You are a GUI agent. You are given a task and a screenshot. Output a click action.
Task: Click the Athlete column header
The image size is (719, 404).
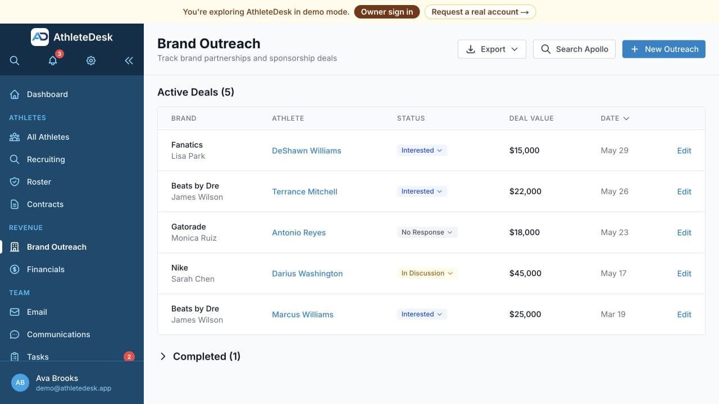click(x=288, y=118)
